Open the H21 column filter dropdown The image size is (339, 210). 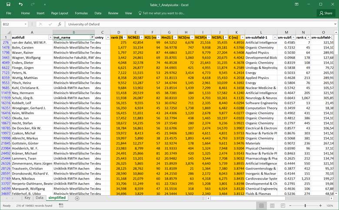159,38
